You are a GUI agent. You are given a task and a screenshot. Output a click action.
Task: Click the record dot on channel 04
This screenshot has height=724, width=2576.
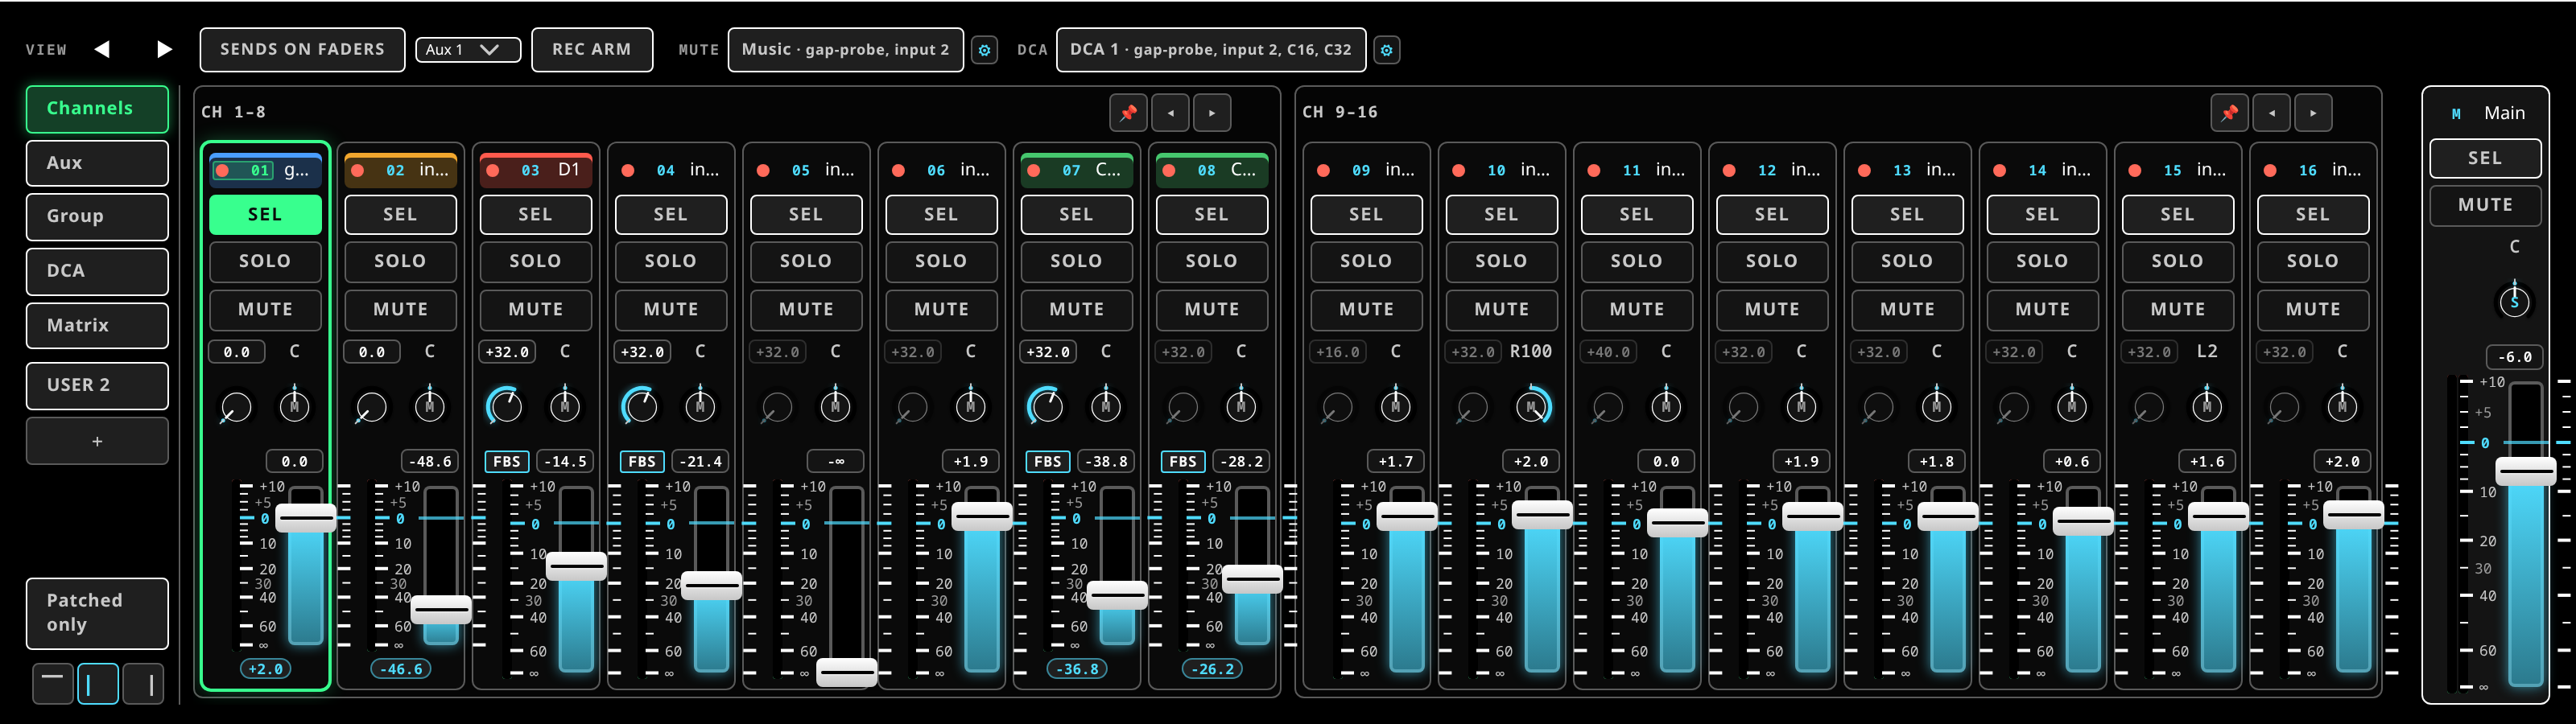click(x=628, y=171)
